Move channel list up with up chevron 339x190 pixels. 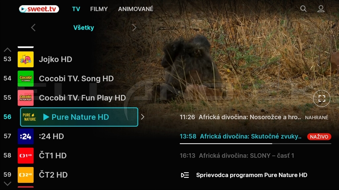pyautogui.click(x=7, y=50)
